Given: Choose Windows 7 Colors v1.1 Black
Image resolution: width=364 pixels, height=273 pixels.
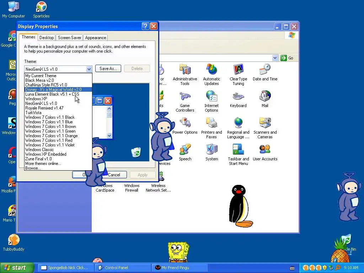Looking at the screenshot, I should [x=58, y=117].
